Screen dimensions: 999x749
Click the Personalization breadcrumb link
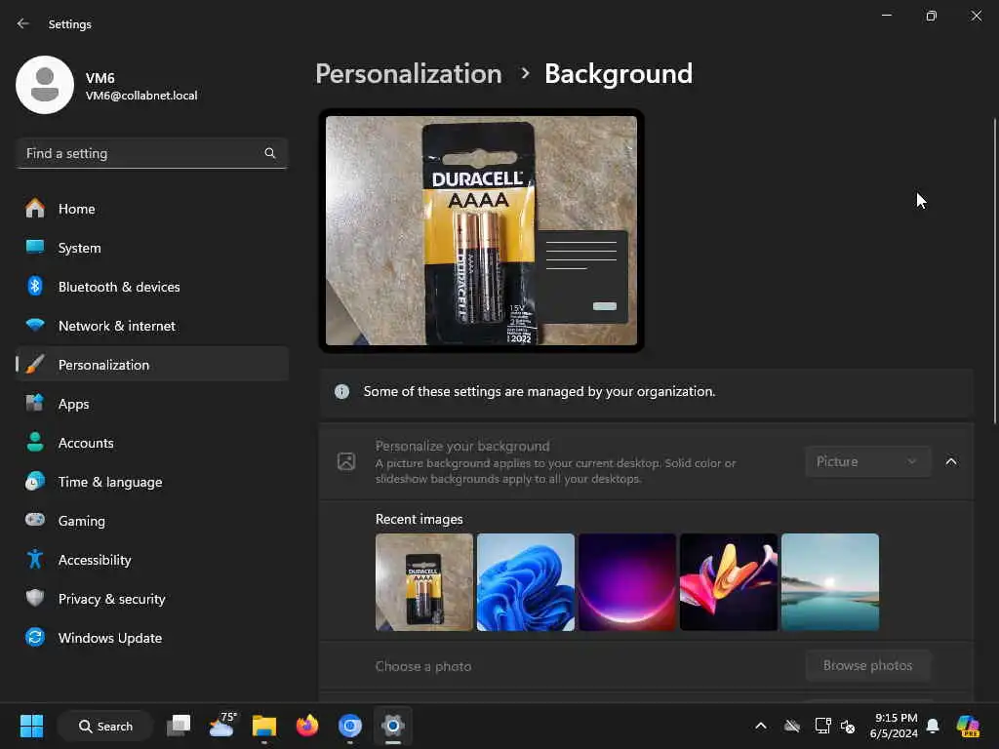409,74
